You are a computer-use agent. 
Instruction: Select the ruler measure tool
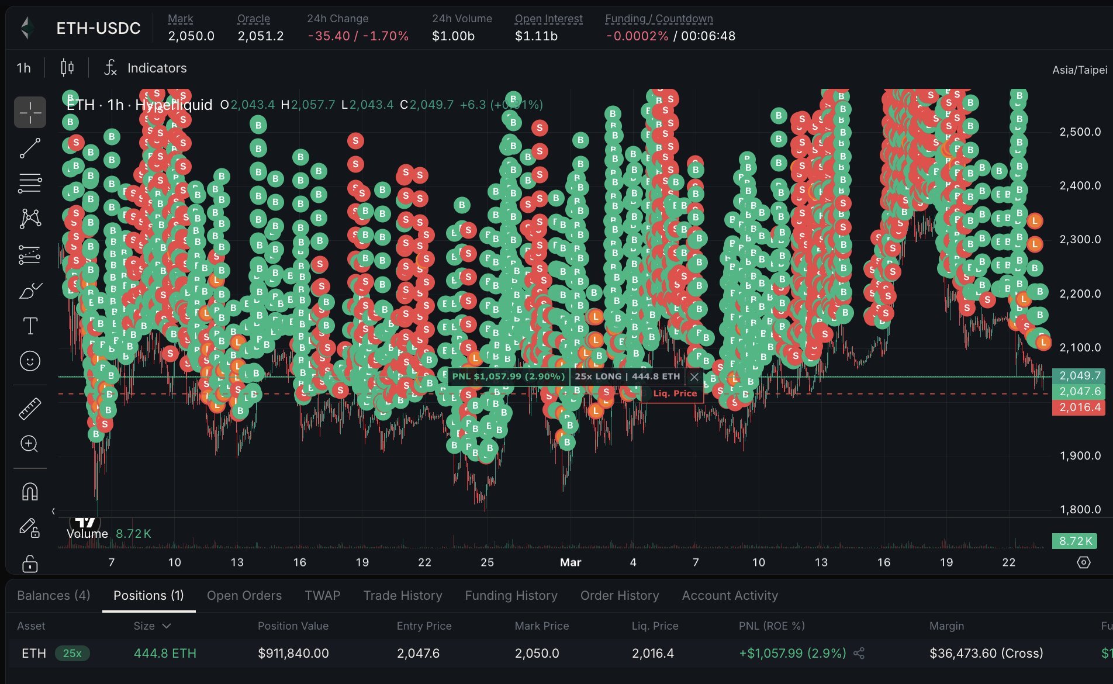[x=30, y=409]
